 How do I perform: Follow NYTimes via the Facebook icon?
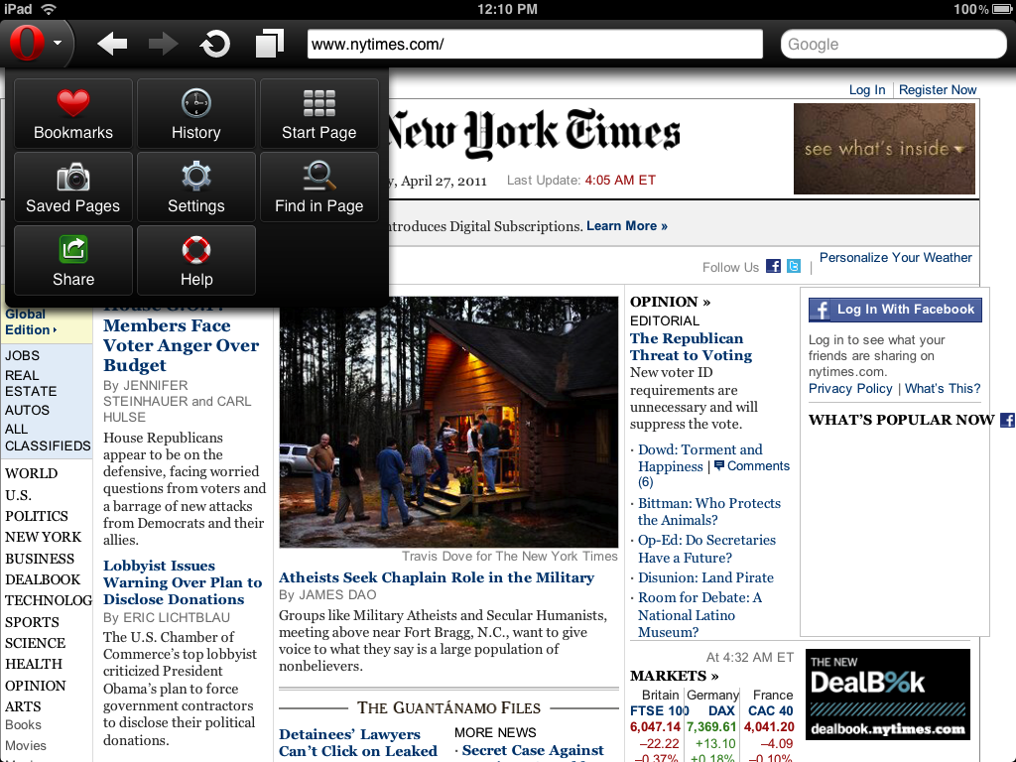[773, 265]
